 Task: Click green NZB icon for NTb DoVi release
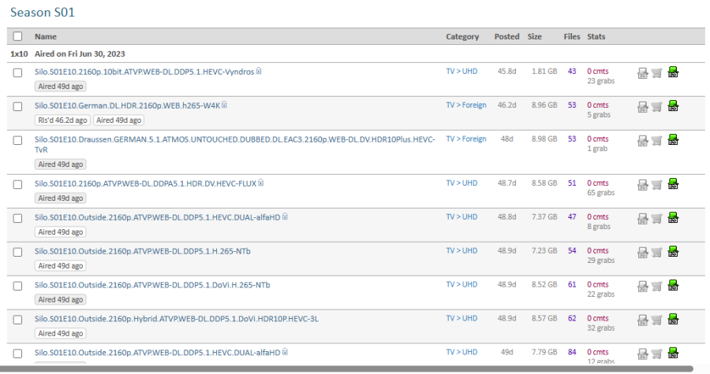pyautogui.click(x=673, y=286)
